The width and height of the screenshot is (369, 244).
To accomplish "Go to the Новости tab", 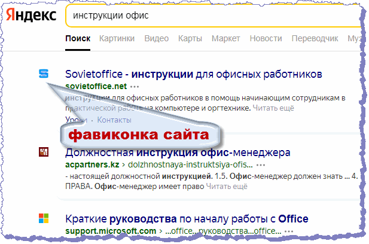I will point(266,39).
